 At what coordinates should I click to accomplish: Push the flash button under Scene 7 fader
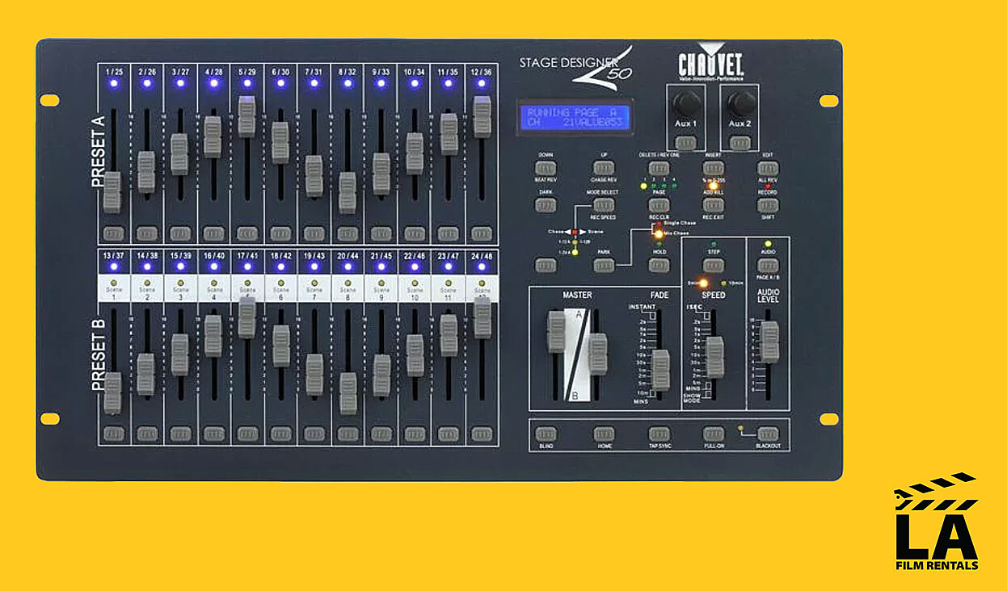(x=314, y=434)
